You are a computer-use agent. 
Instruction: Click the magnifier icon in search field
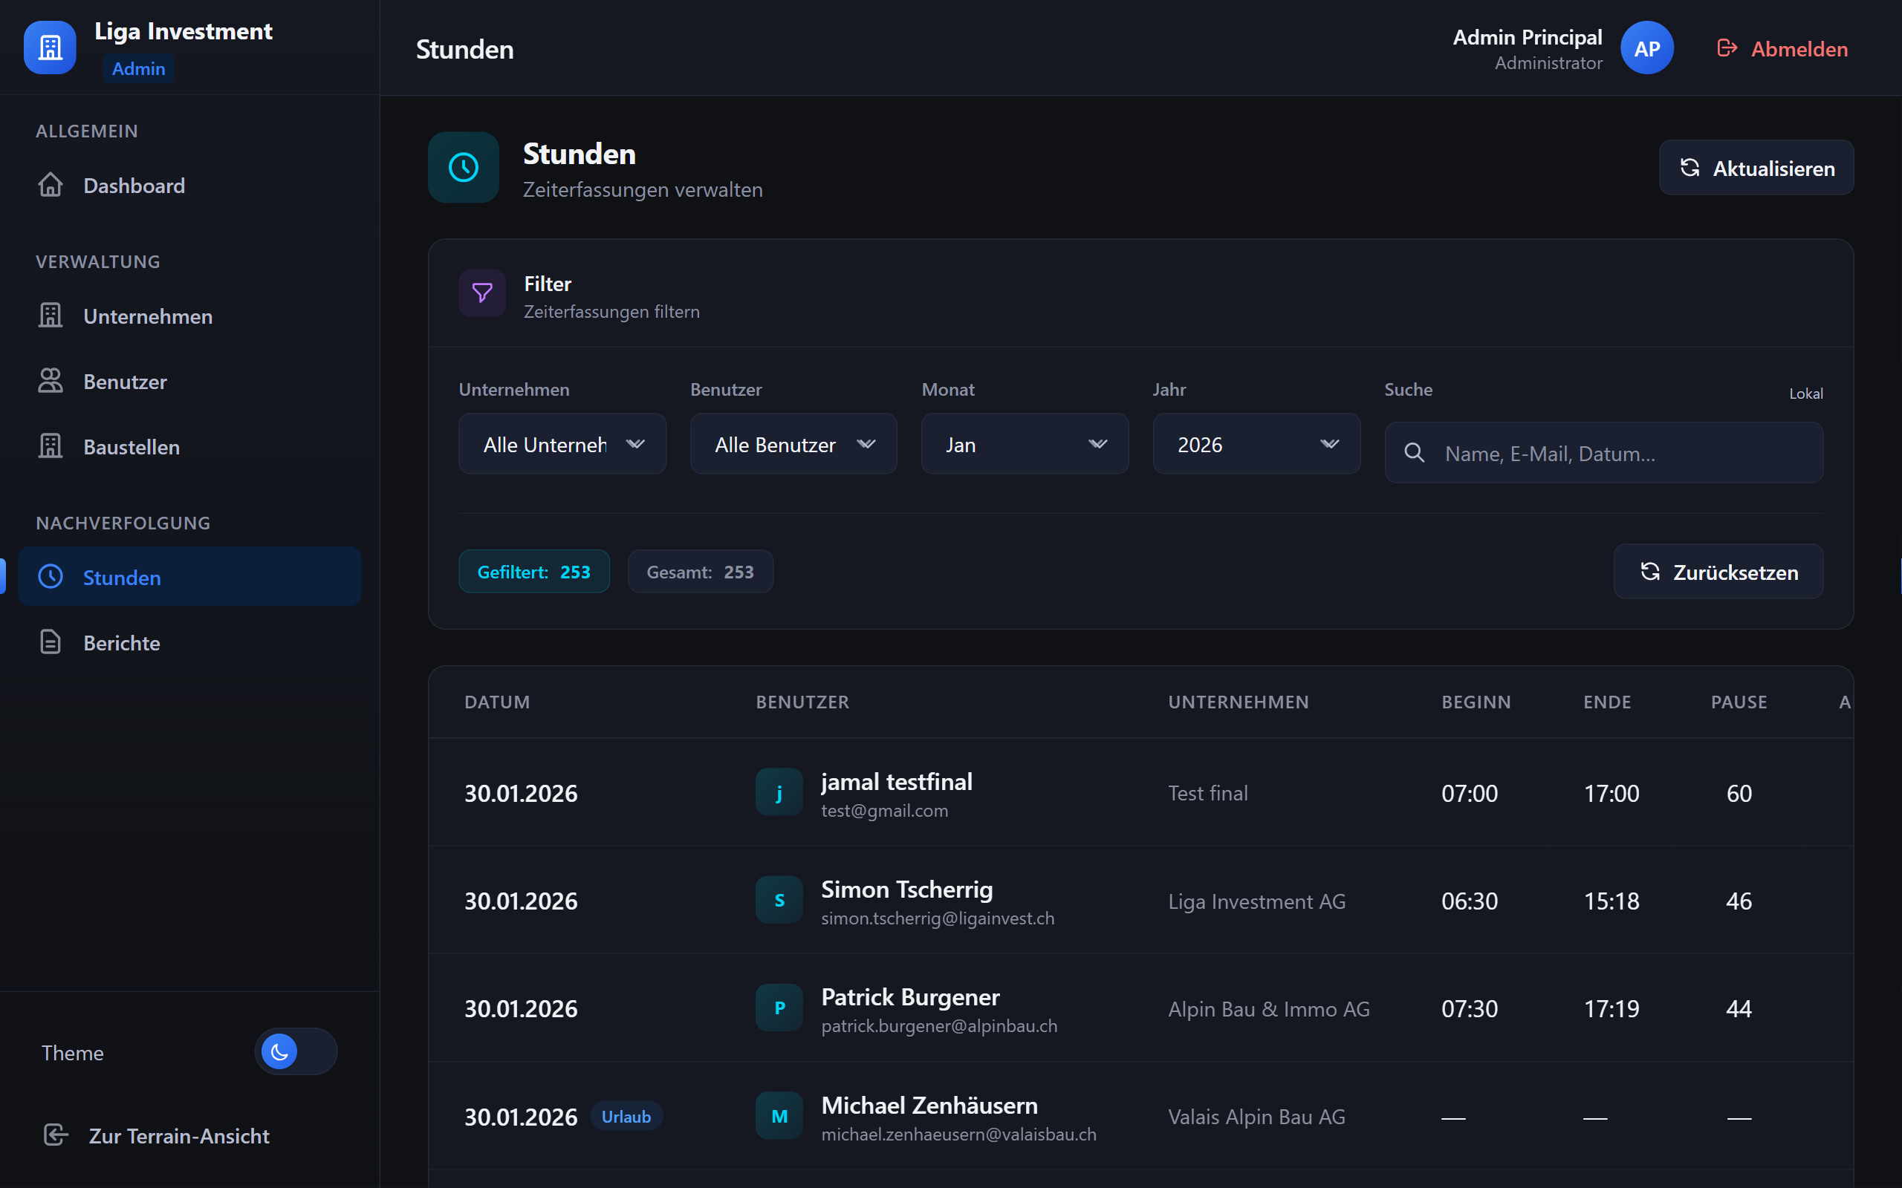(1414, 454)
